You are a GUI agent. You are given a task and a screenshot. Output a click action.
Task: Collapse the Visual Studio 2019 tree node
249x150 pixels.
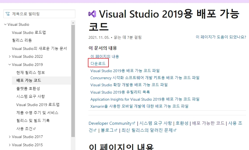point(10,65)
